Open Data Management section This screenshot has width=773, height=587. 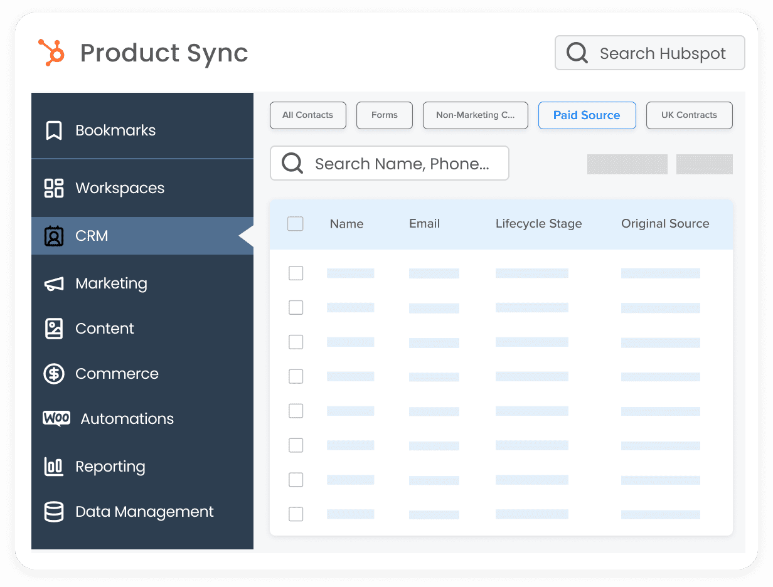tap(142, 512)
